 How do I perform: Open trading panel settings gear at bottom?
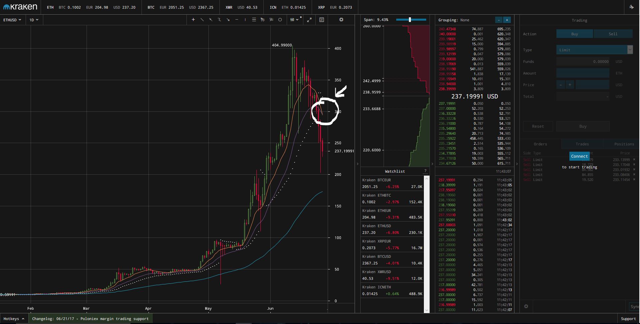(526, 306)
